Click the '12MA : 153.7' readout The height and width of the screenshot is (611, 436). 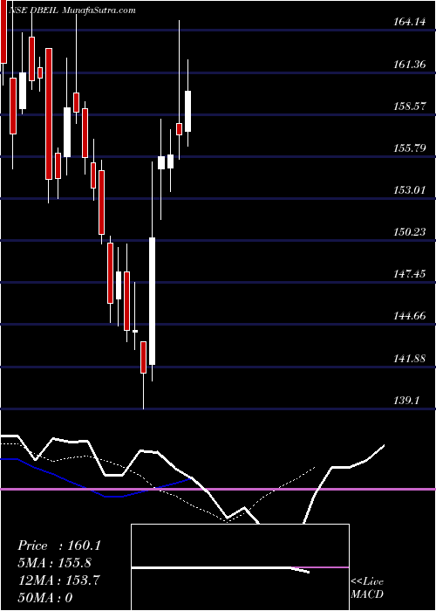click(58, 580)
